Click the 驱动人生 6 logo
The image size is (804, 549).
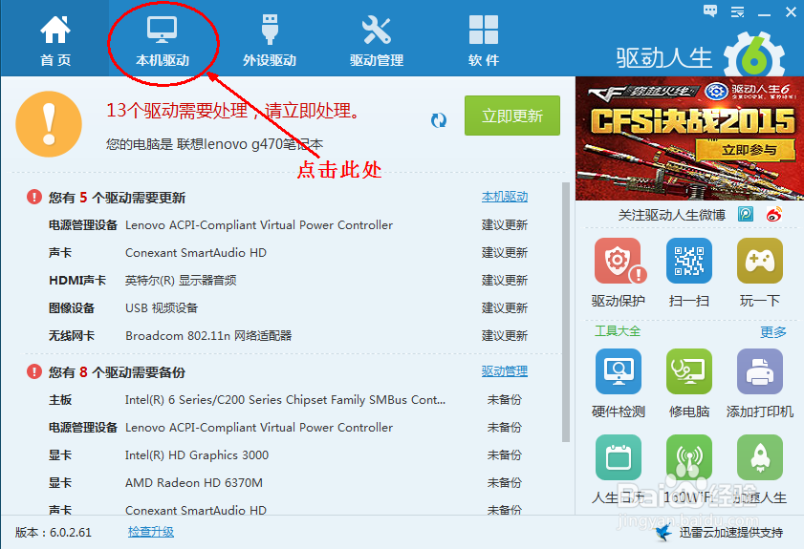point(701,54)
